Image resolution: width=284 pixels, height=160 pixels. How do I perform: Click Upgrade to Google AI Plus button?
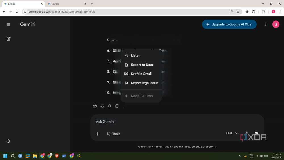[229, 24]
